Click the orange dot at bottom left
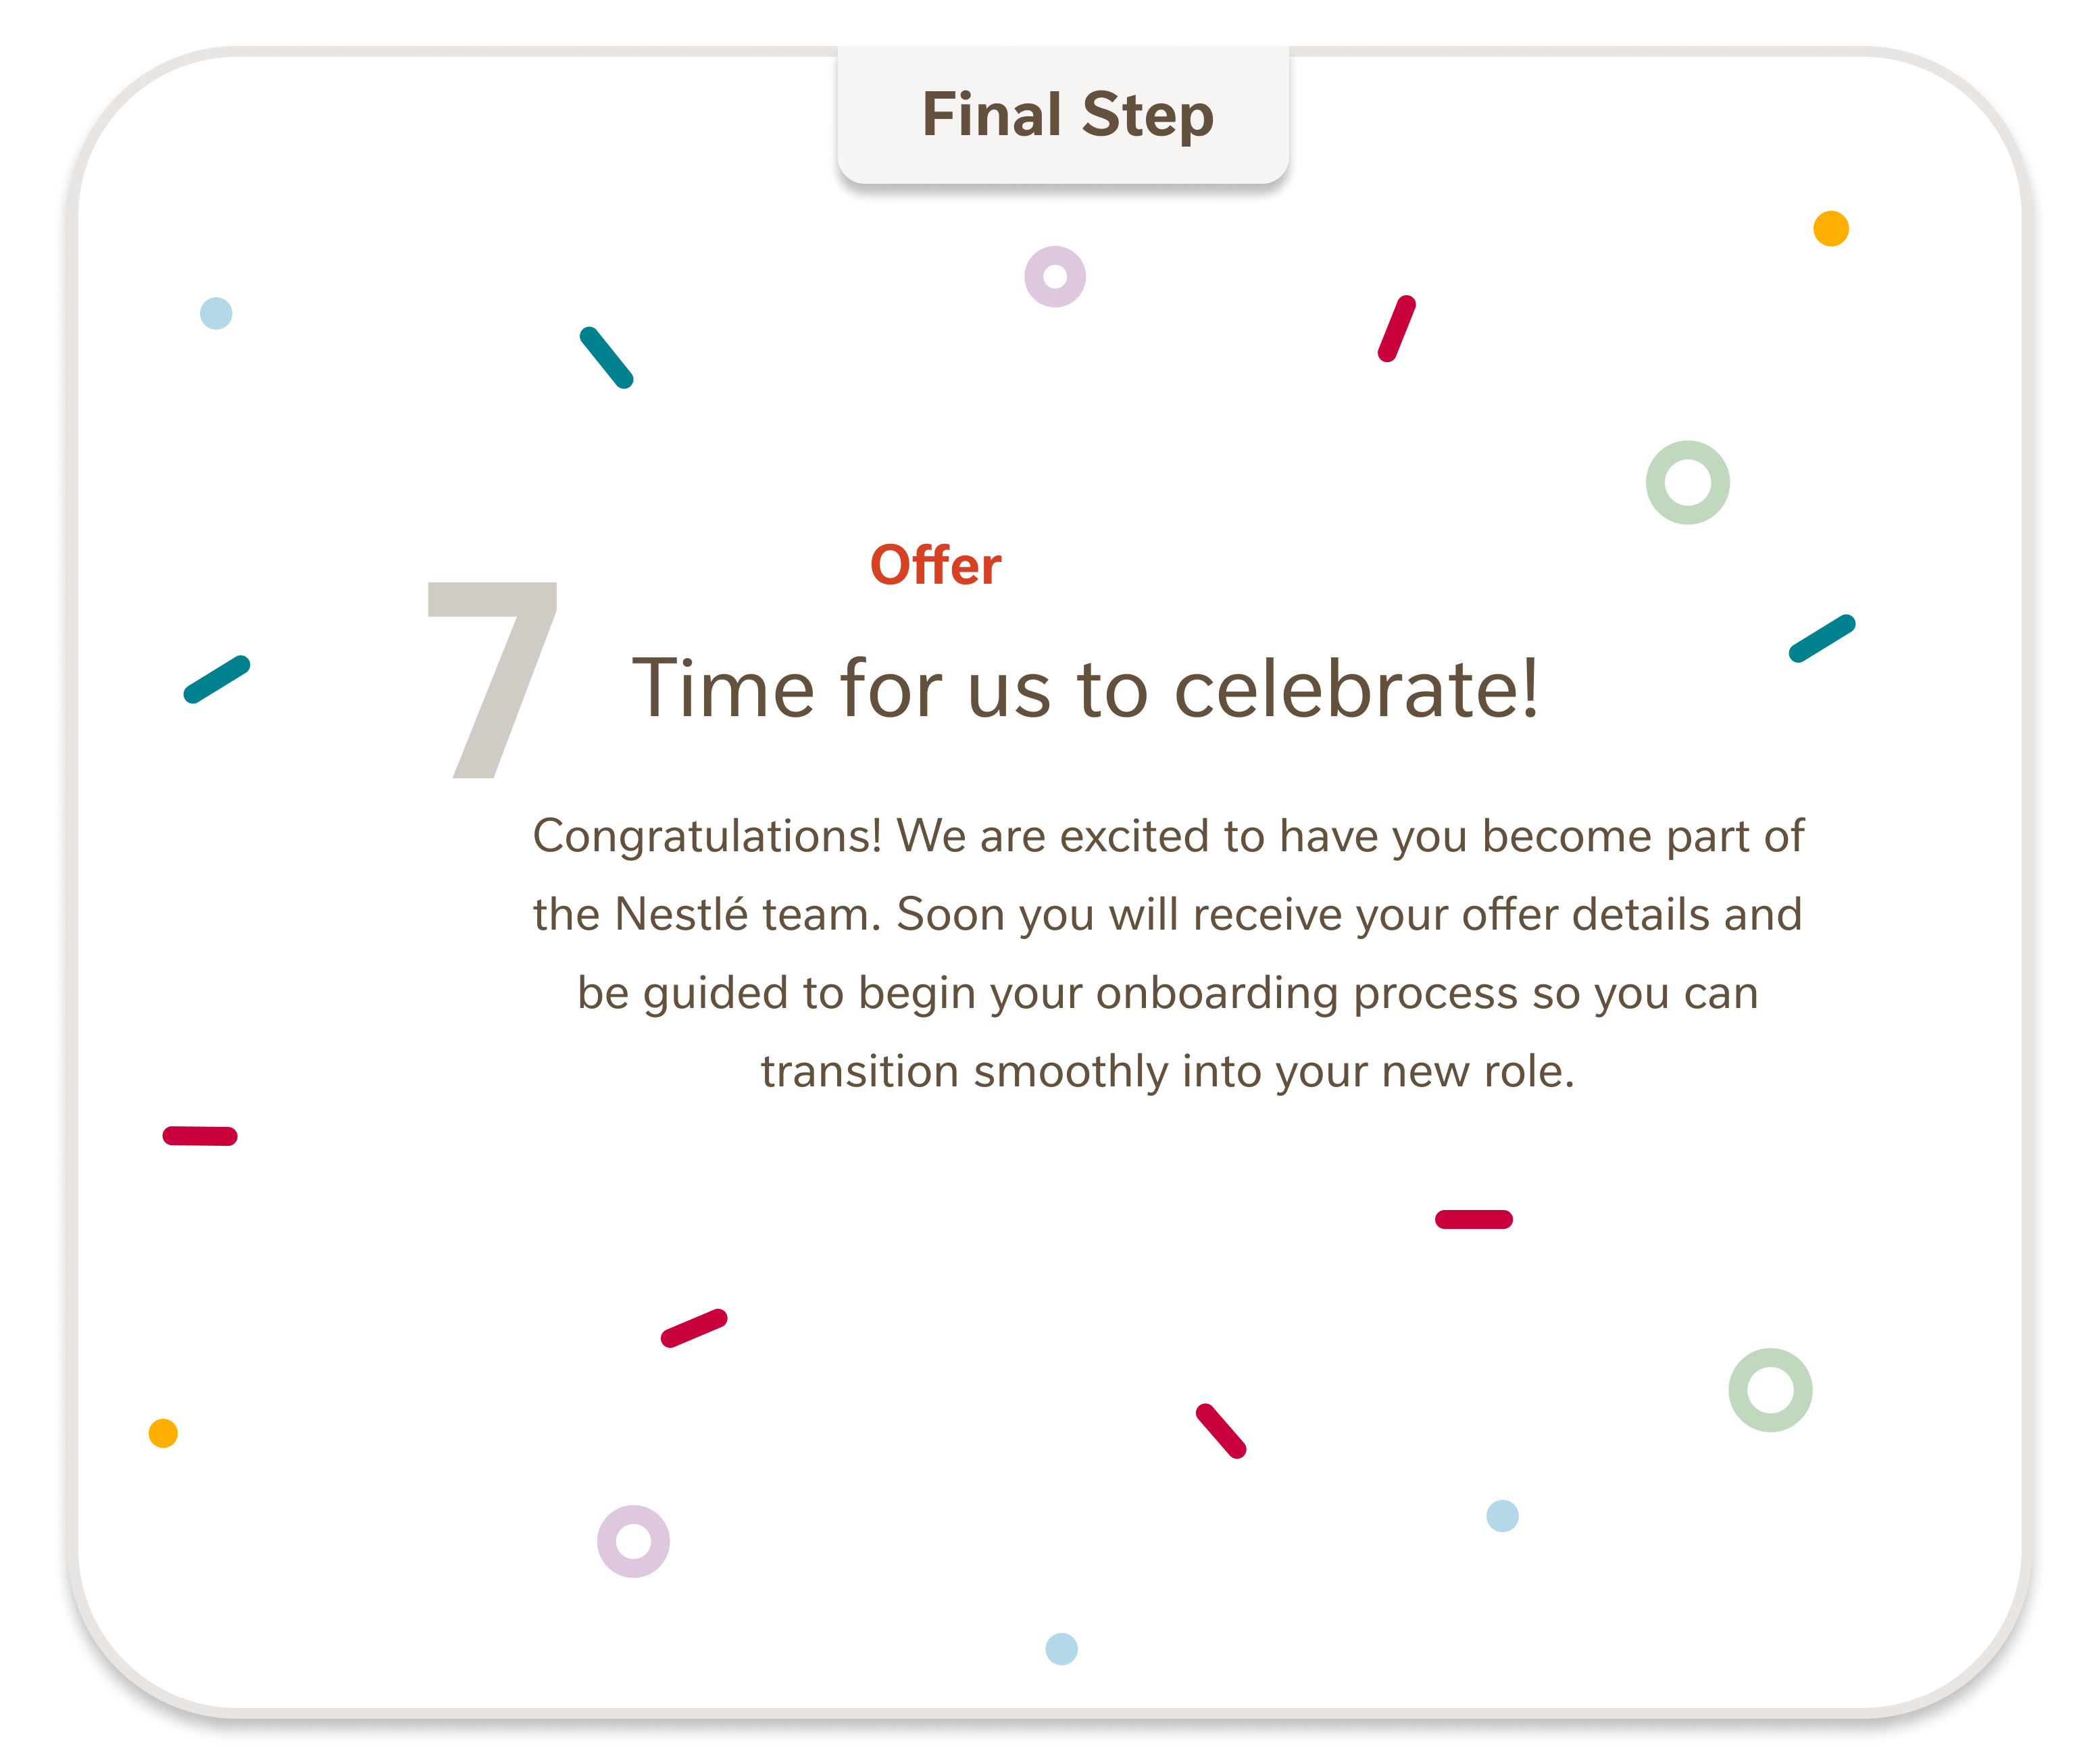This screenshot has width=2100, height=1762. pyautogui.click(x=163, y=1433)
